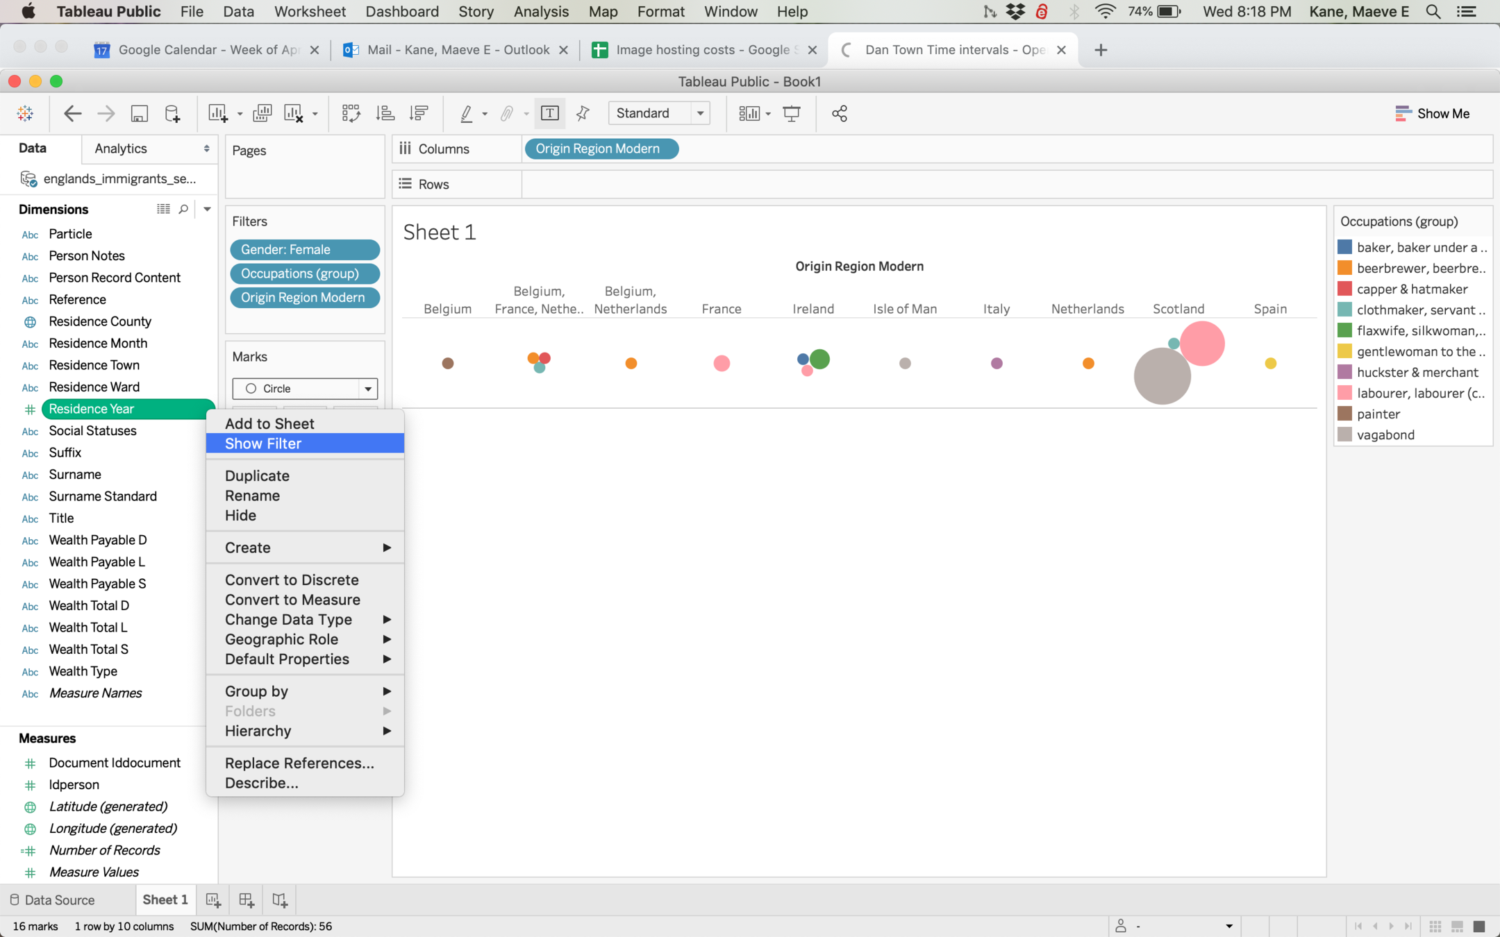The height and width of the screenshot is (937, 1500).
Task: Click the Presentation Mode icon
Action: 791,113
